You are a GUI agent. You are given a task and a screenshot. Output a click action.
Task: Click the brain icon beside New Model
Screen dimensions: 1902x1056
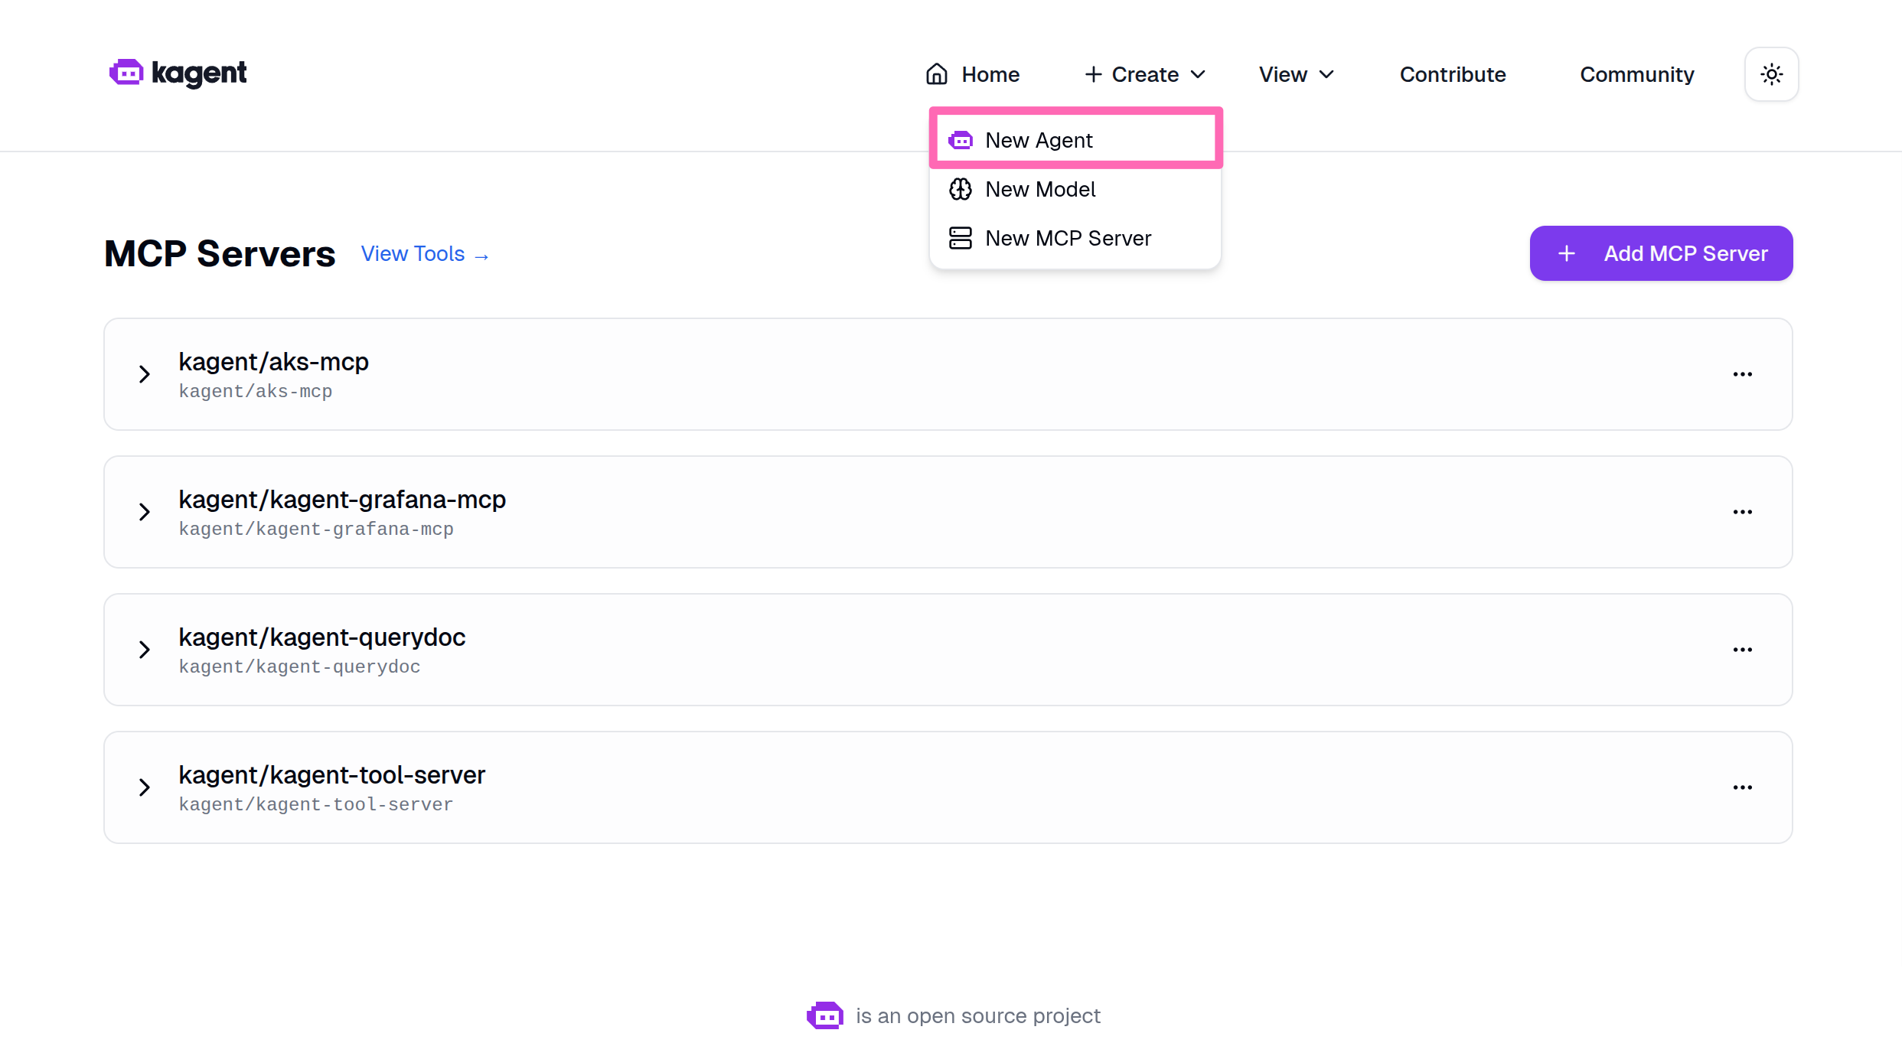click(x=961, y=188)
